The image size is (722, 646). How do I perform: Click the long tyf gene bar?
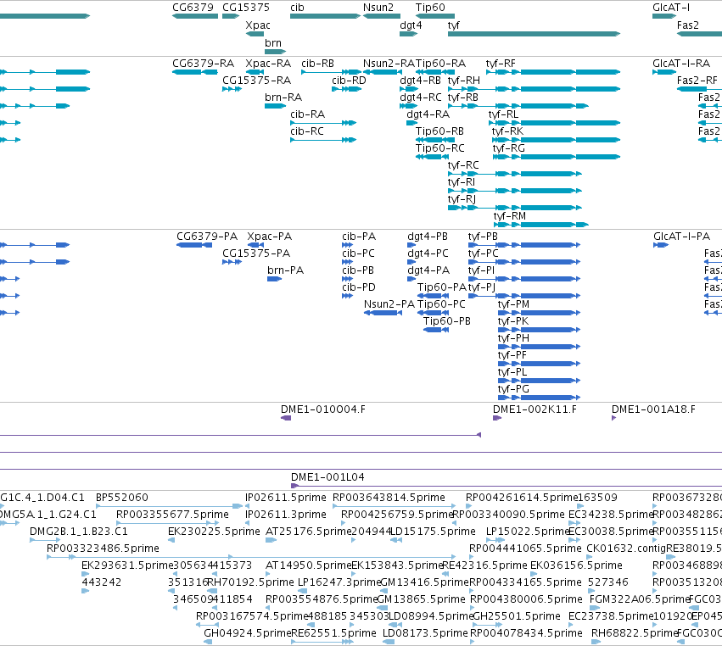535,34
